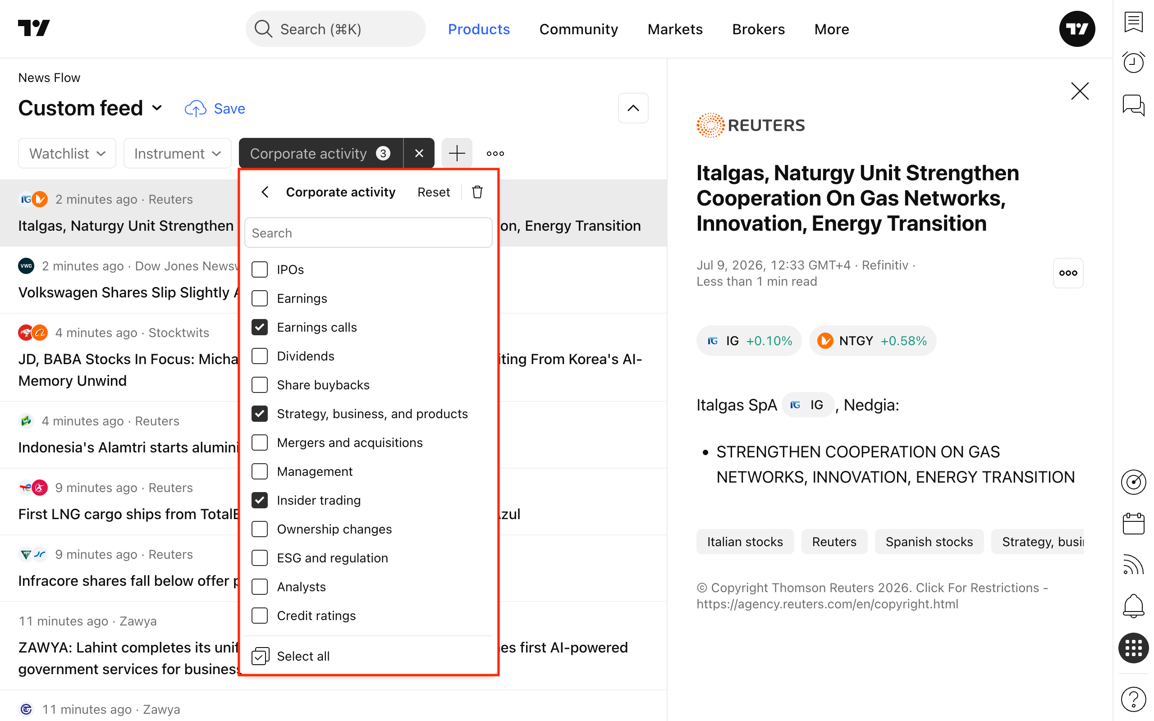Enable the Share buybacks checkbox
Screen dimensions: 1154x721
[x=260, y=385]
